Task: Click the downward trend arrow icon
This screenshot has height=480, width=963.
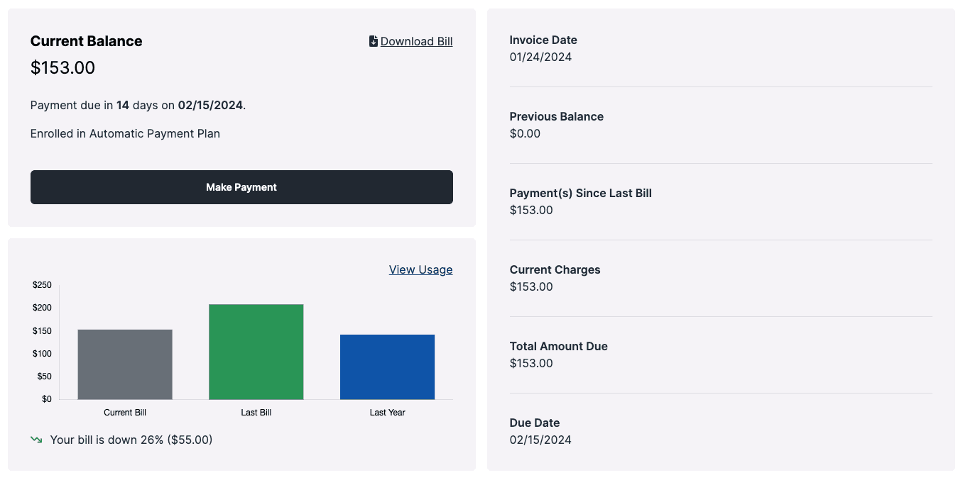Action: point(36,440)
